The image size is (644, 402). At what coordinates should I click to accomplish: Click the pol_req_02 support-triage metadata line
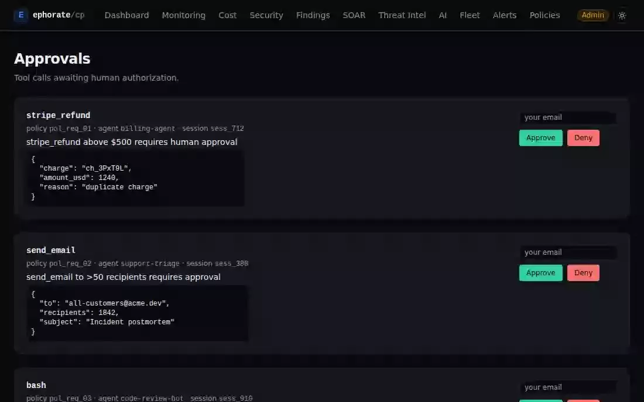coord(137,264)
